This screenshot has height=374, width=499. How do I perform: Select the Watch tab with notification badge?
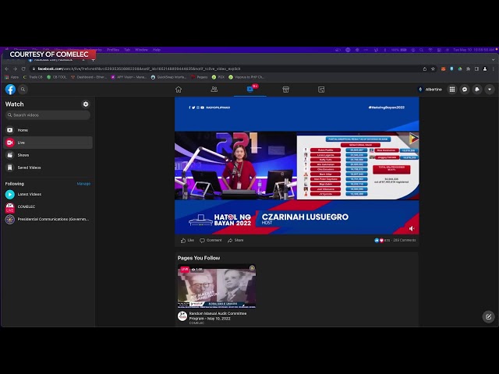click(x=250, y=89)
